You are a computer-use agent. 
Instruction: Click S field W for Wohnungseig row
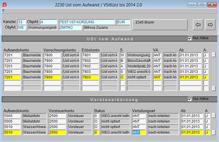(122, 55)
